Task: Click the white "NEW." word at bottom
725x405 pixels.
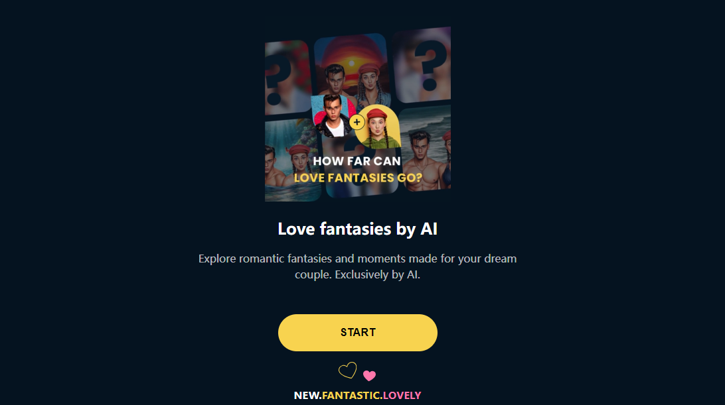Action: coord(307,395)
